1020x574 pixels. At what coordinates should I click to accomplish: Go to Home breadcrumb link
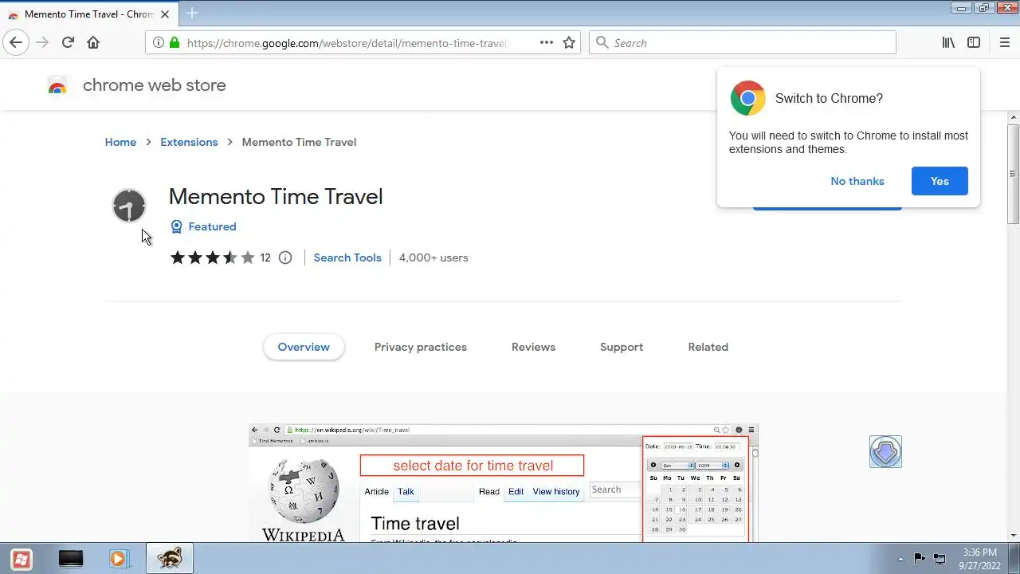pyautogui.click(x=120, y=142)
